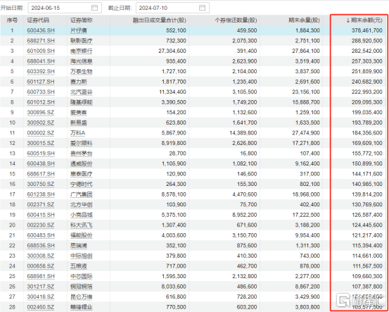The image size is (389, 312).
Task: Open stock code link 600483.SH
Action: [41, 235]
